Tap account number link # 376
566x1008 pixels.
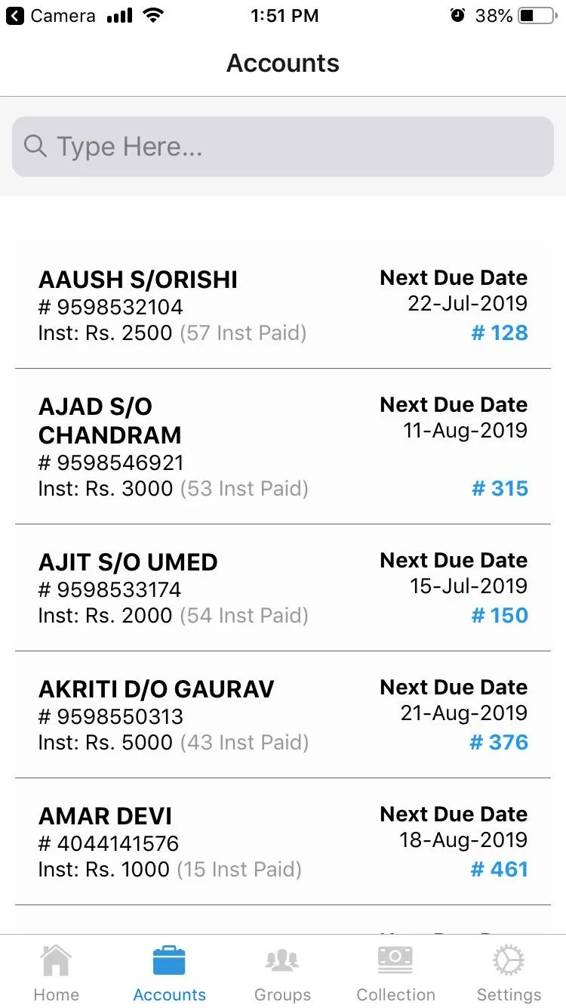coord(499,742)
